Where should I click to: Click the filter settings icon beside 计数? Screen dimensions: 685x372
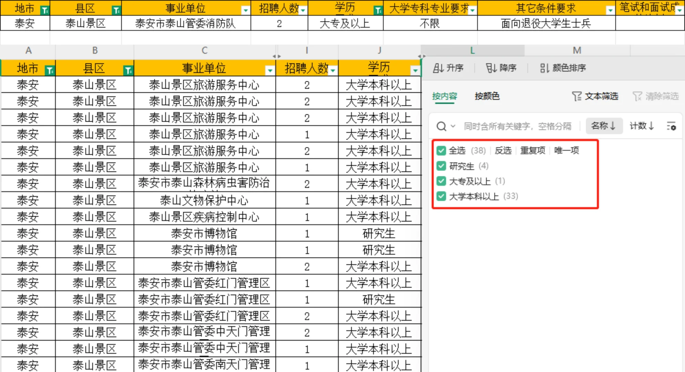(x=671, y=126)
